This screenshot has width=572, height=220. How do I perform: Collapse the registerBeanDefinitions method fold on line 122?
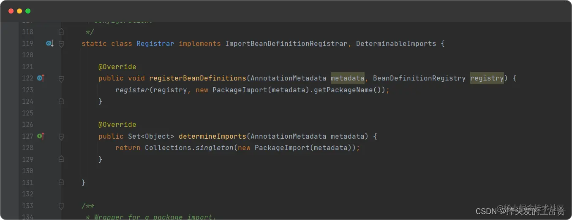pos(61,78)
